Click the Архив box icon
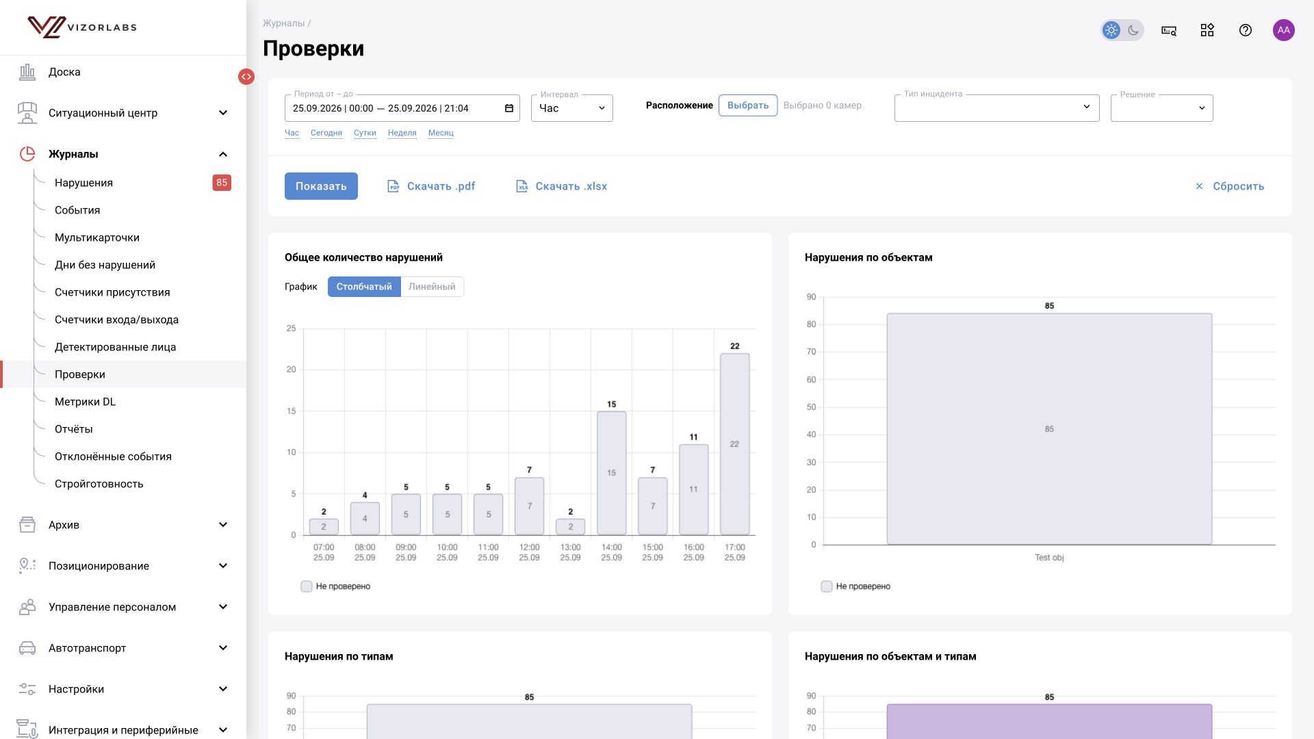The width and height of the screenshot is (1314, 739). [27, 525]
